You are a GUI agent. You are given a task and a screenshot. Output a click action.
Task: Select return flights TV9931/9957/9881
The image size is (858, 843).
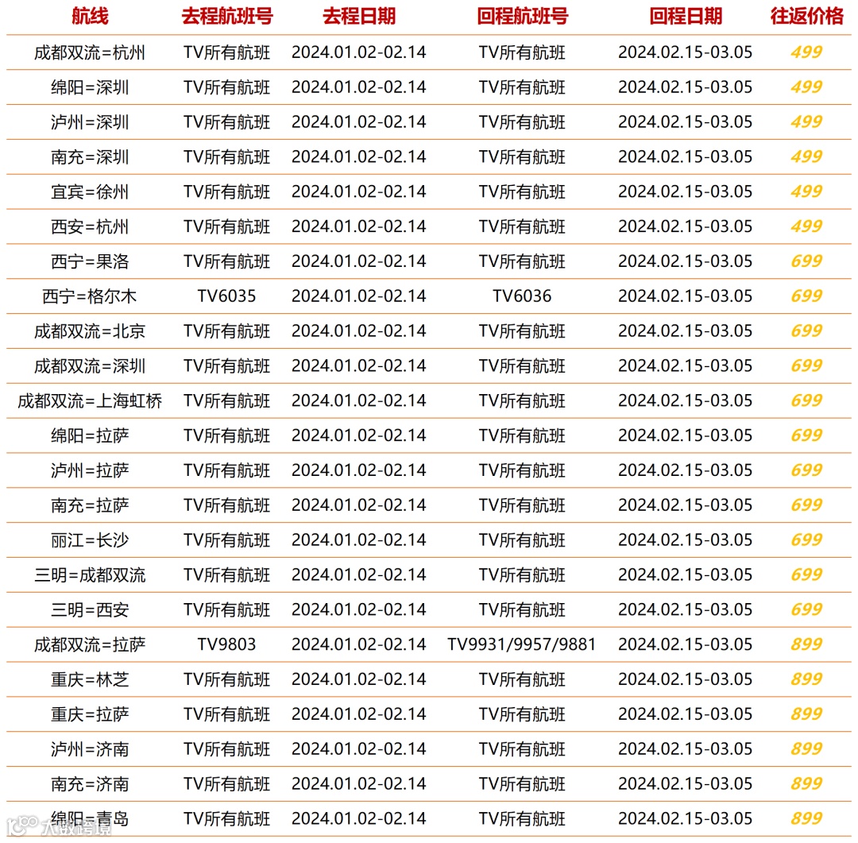522,644
